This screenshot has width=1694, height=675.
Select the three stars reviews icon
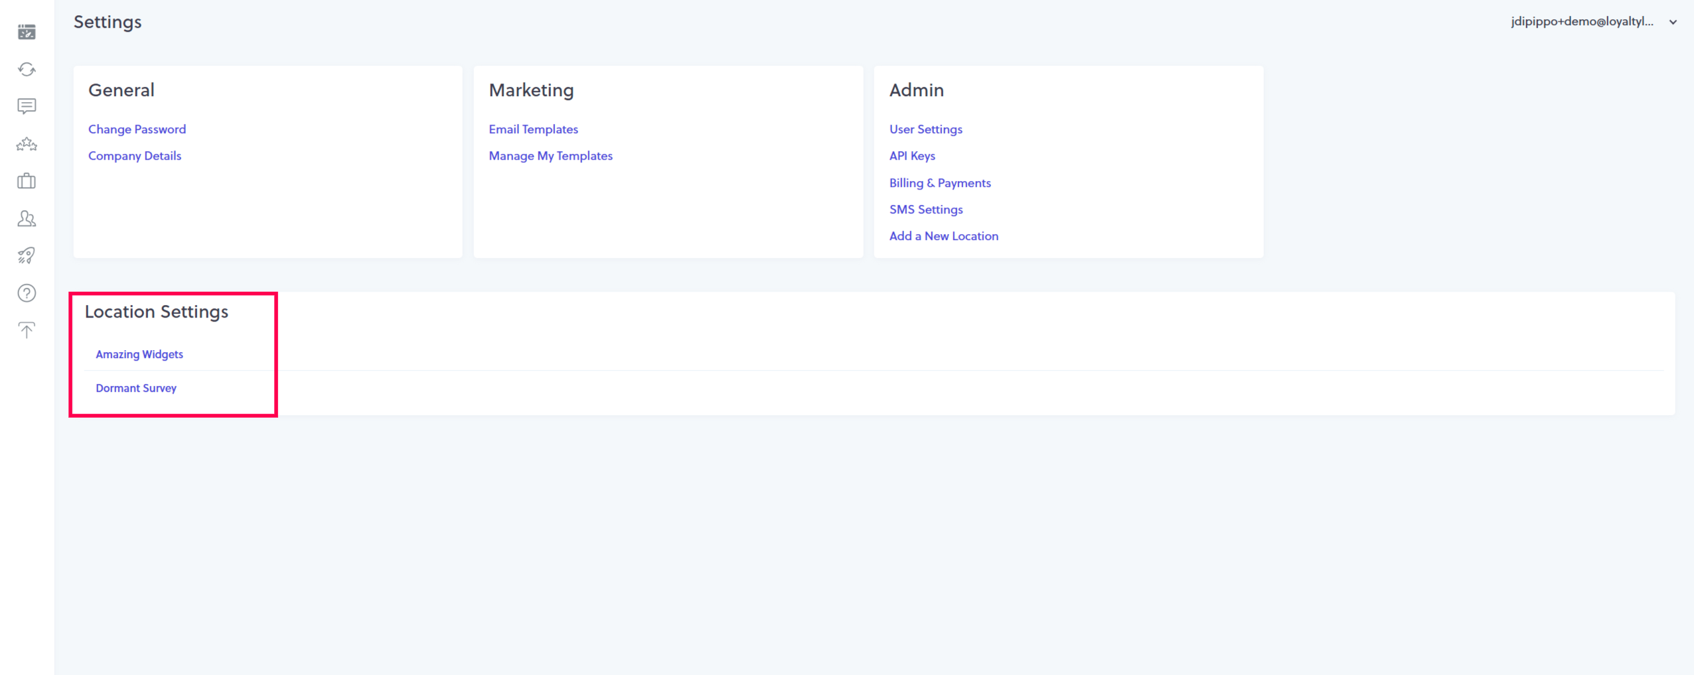click(x=27, y=144)
